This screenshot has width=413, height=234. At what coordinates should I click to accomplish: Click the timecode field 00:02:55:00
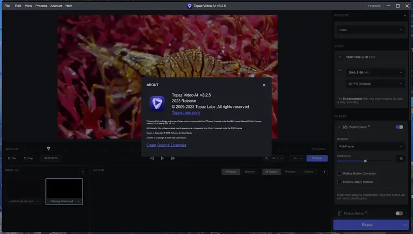pyautogui.click(x=51, y=159)
